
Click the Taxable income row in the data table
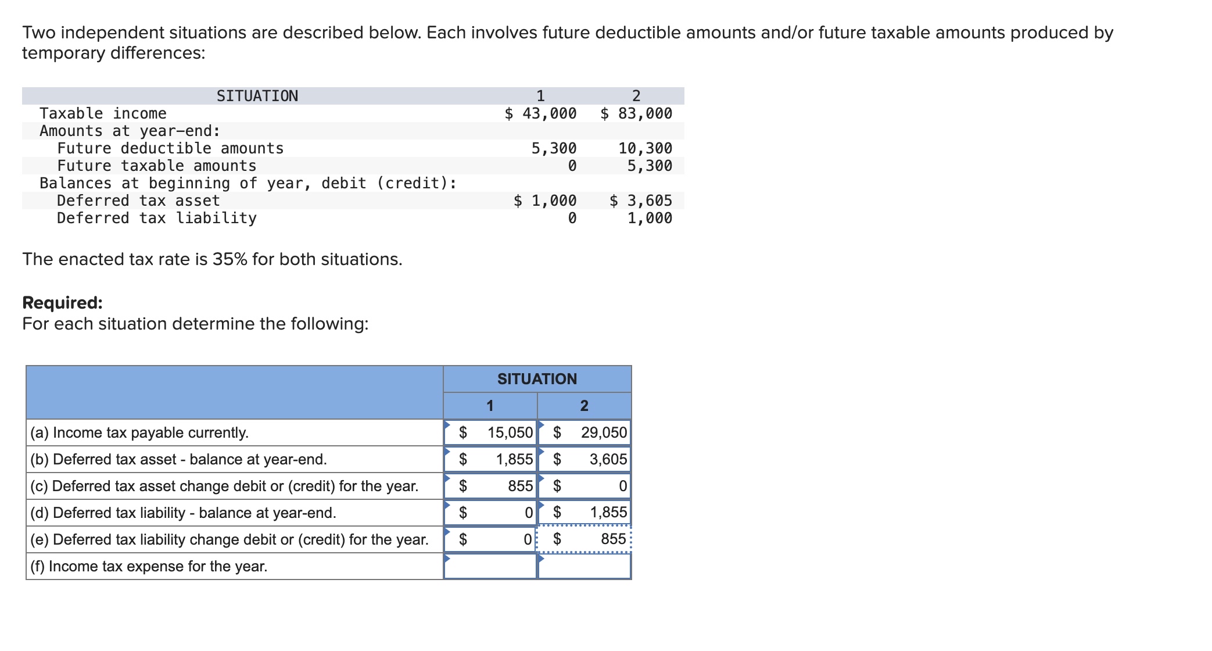coord(102,113)
